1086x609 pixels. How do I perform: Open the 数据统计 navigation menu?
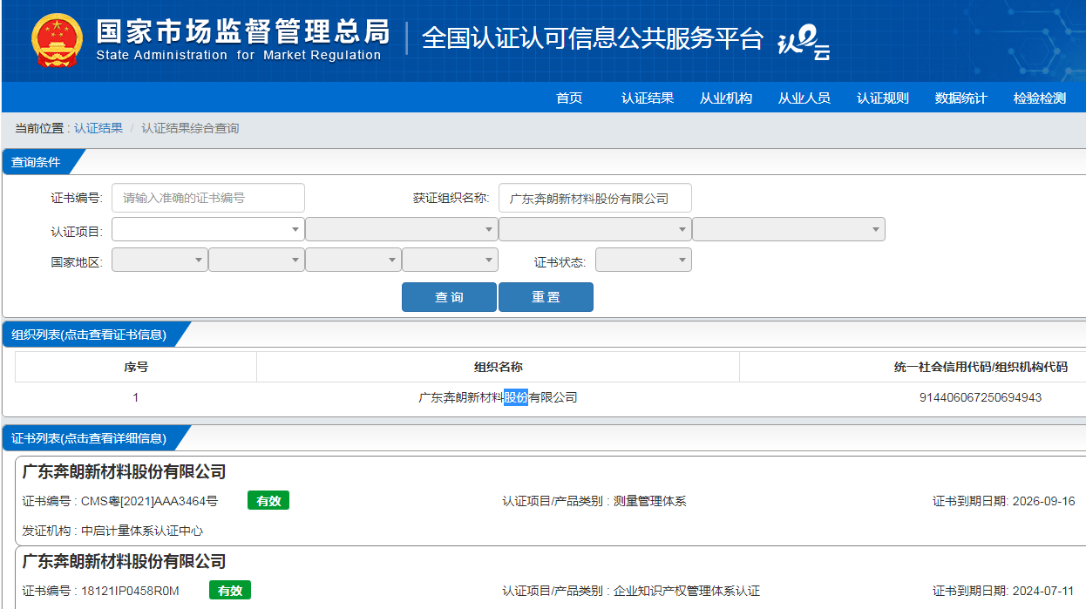click(x=961, y=98)
